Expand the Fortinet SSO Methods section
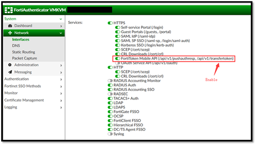 pos(23,86)
